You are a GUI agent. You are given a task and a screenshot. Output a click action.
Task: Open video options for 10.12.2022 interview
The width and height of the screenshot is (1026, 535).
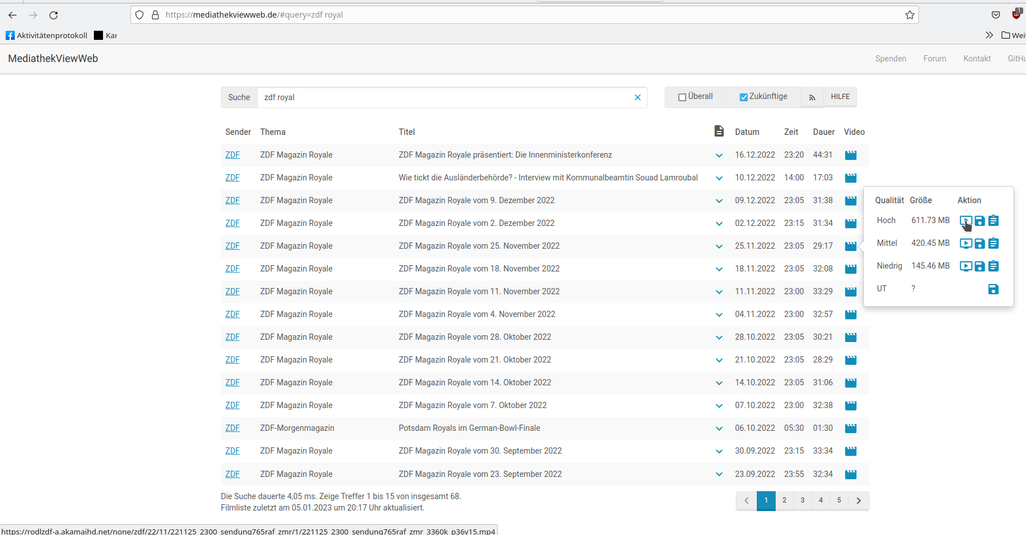(851, 178)
